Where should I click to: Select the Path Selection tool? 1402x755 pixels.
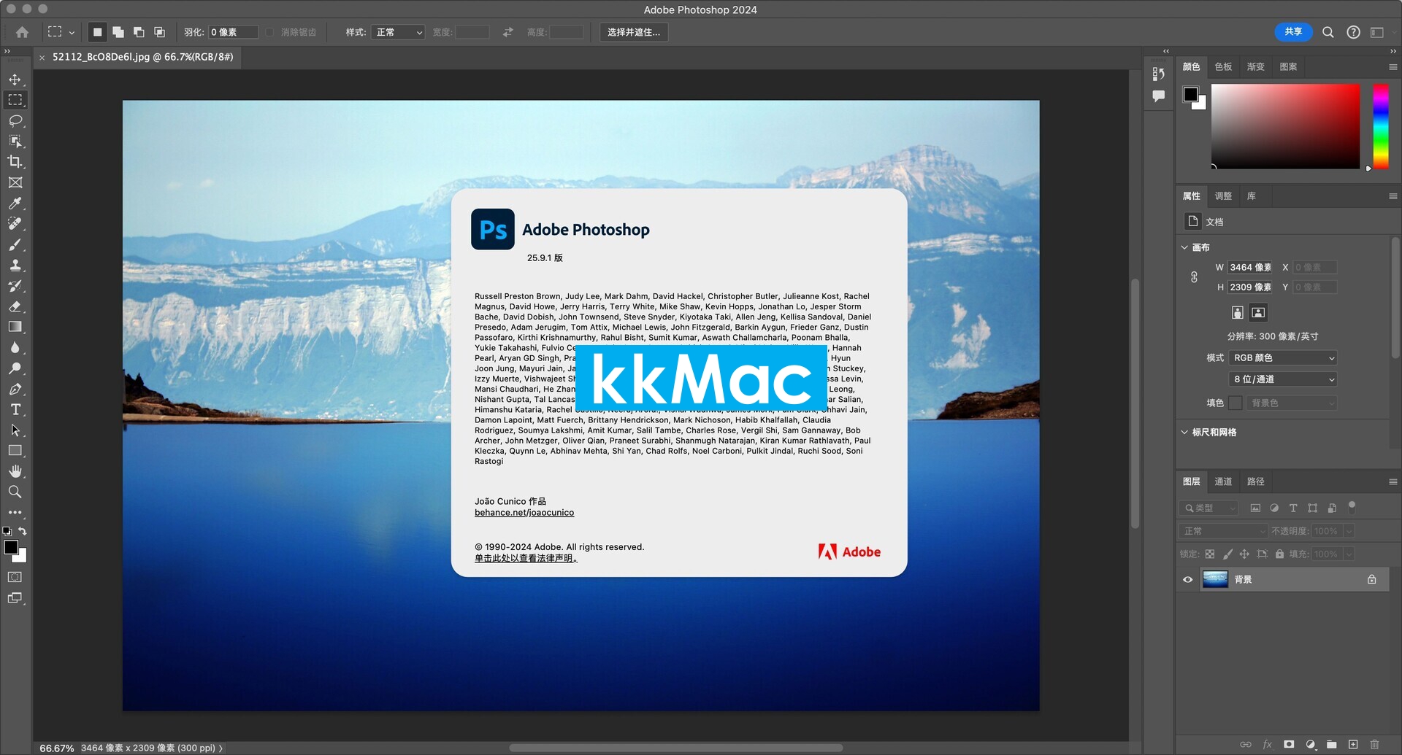(x=15, y=430)
